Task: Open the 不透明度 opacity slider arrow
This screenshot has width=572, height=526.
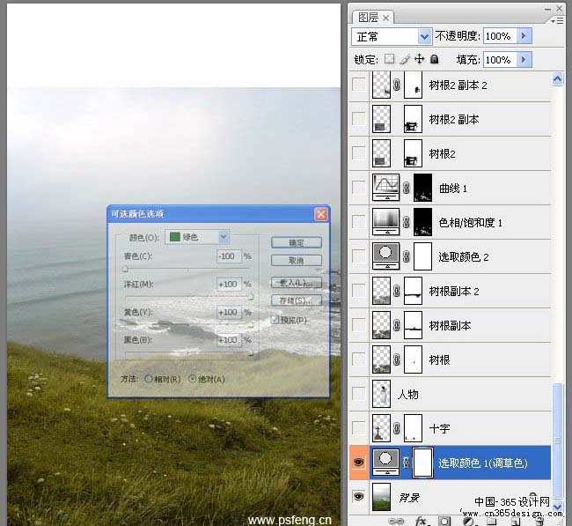Action: pos(524,36)
